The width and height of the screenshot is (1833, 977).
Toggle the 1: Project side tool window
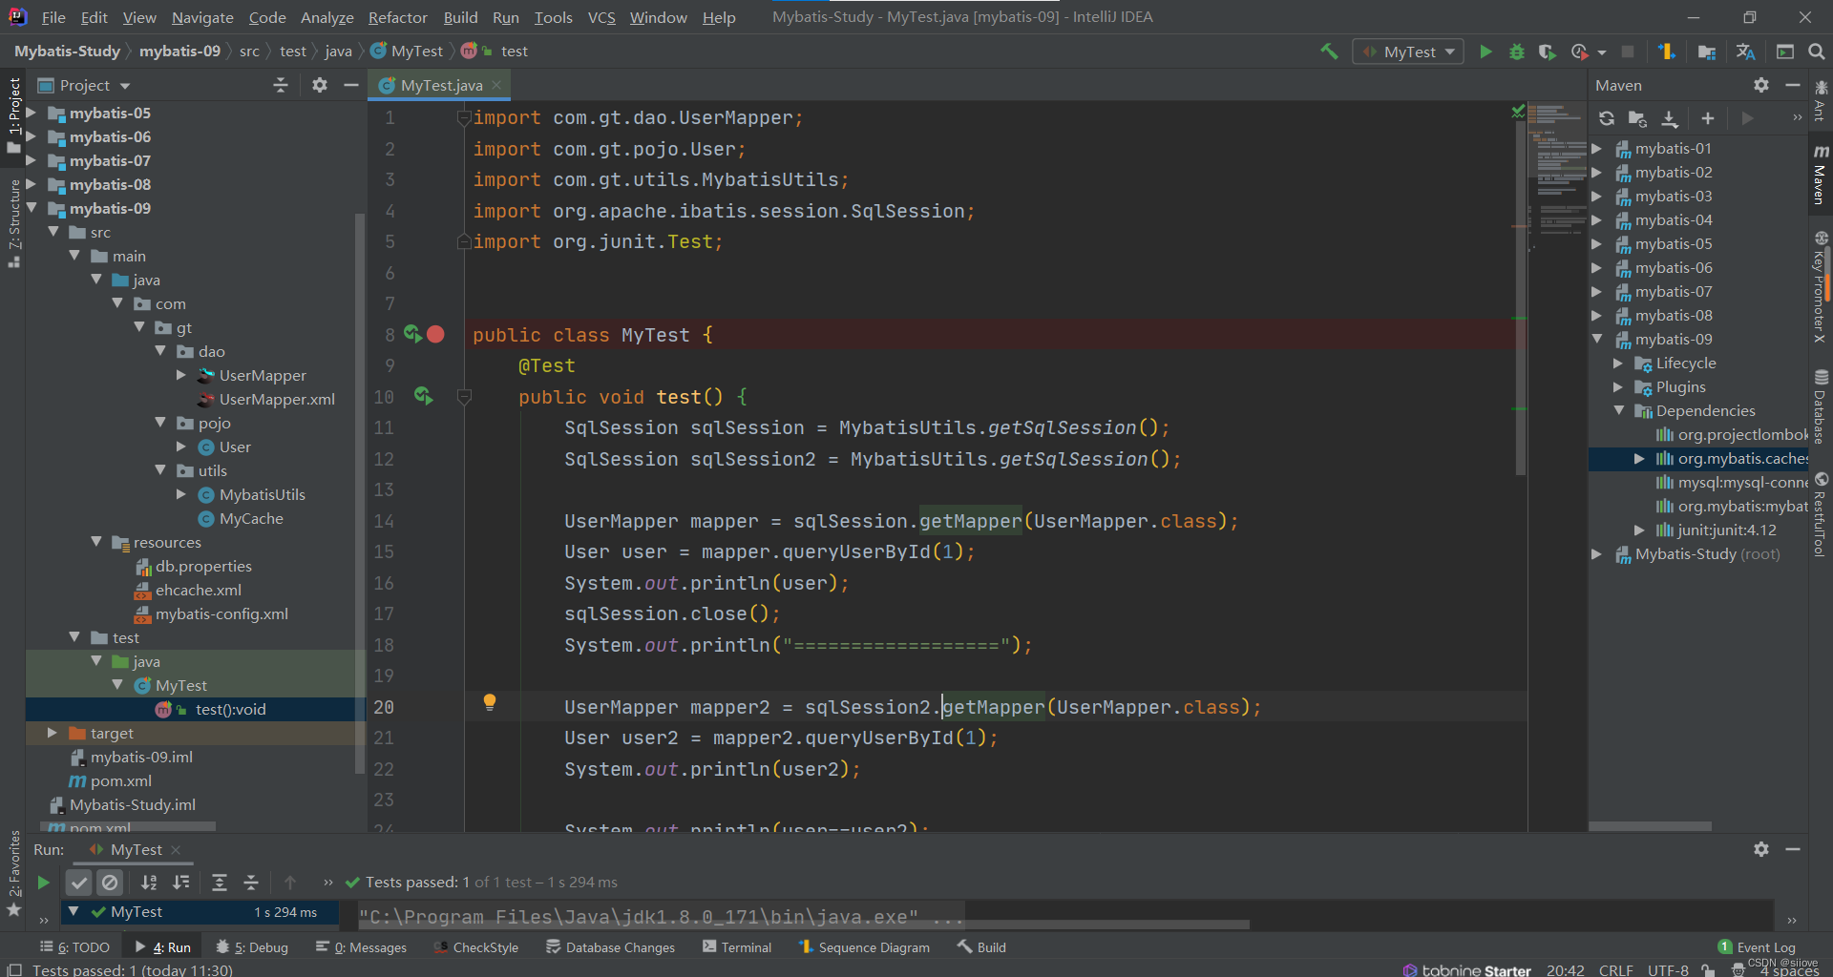tap(13, 114)
